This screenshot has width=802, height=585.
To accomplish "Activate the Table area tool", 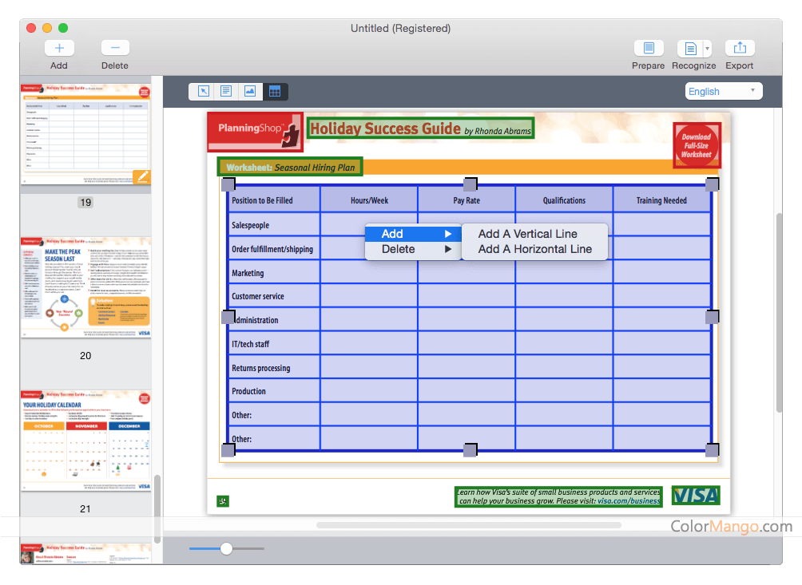I will [275, 91].
